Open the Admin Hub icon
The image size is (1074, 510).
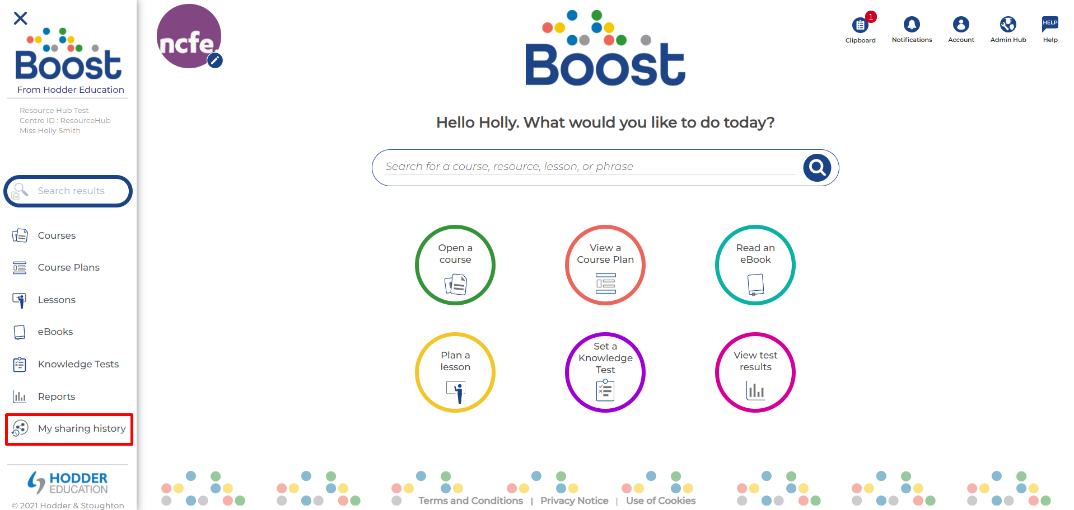(1008, 25)
